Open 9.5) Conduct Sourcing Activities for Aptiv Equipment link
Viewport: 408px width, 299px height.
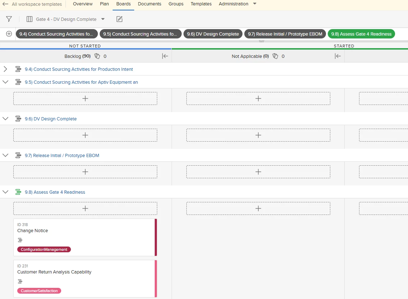coord(81,82)
